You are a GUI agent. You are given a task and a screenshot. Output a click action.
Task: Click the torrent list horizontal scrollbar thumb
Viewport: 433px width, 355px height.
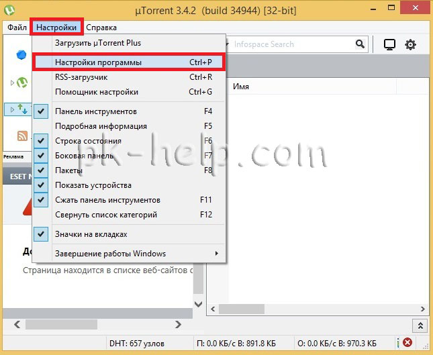tap(242, 309)
